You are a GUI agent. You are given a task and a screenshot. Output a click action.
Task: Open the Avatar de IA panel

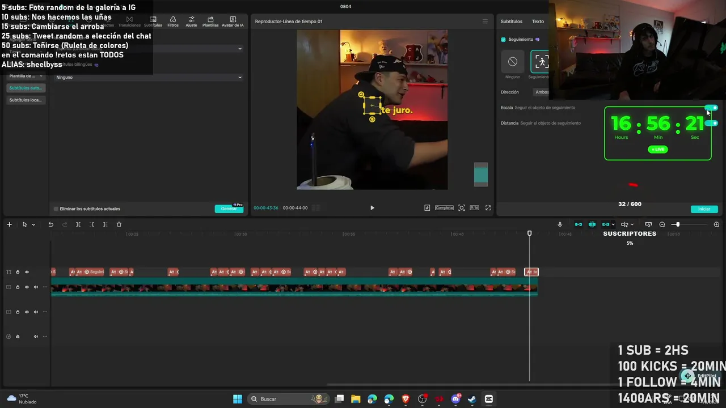[x=233, y=22]
